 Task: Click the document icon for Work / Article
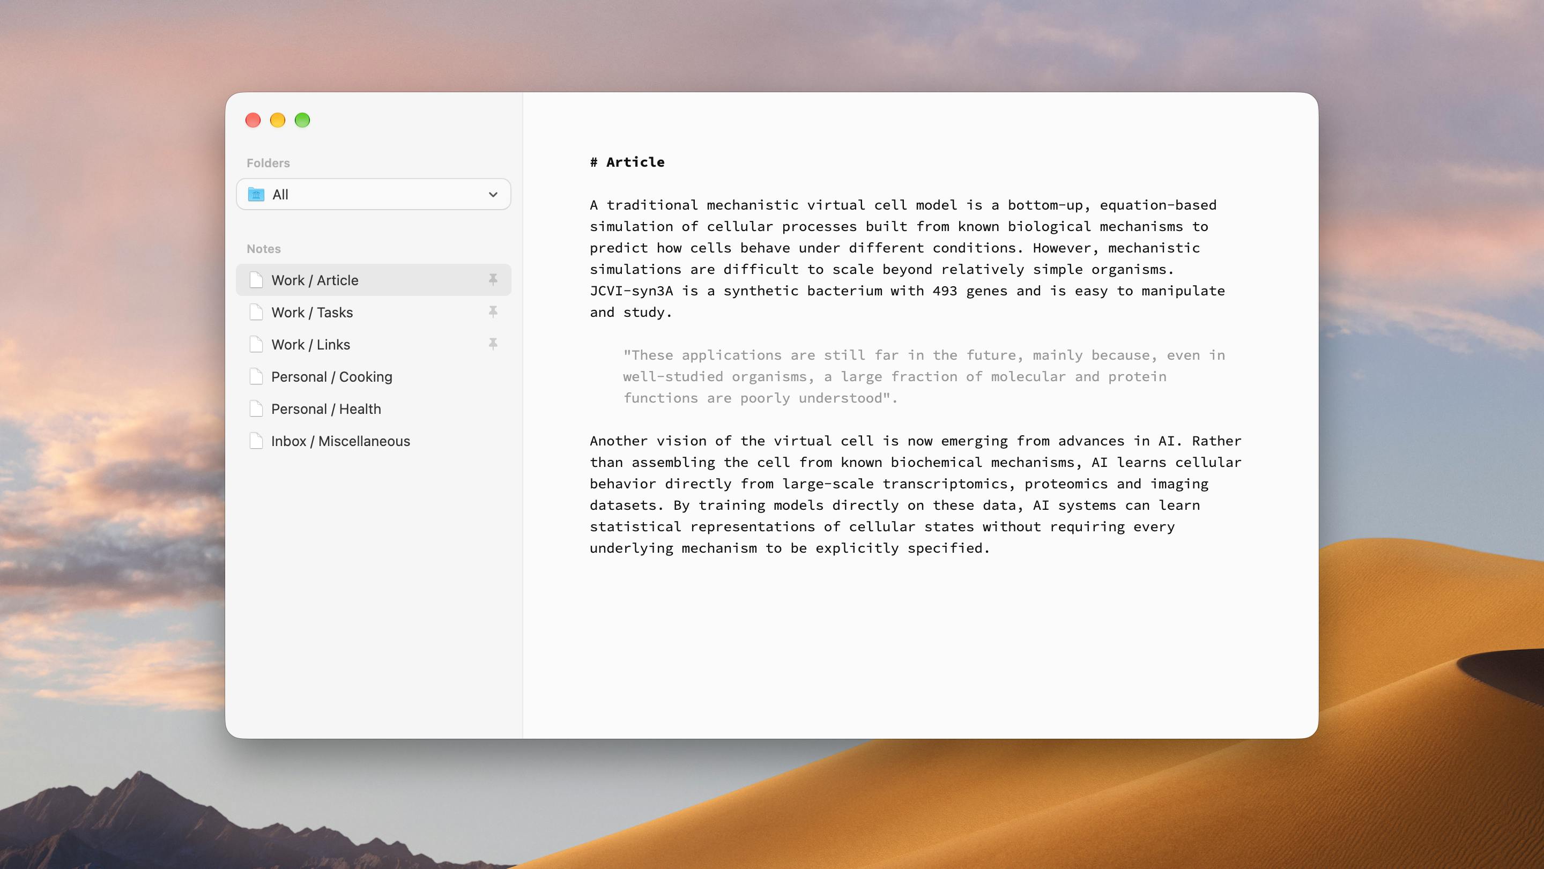[256, 280]
